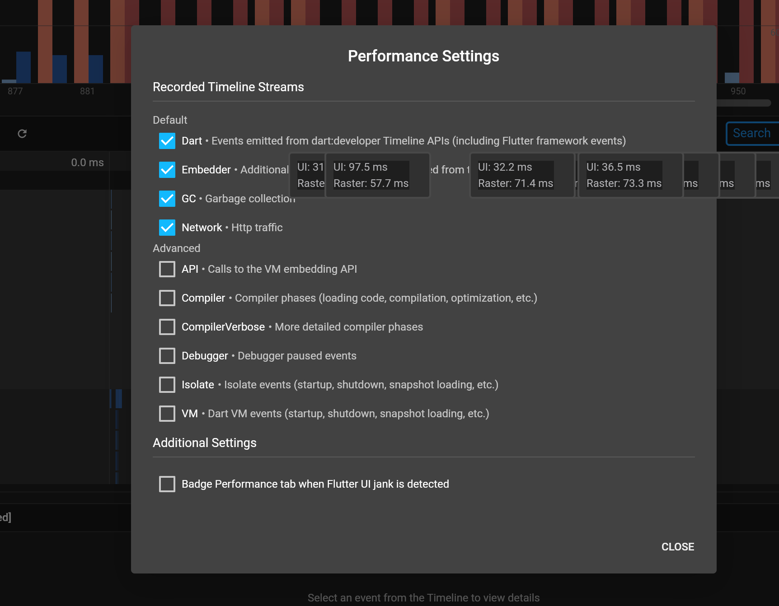Screen dimensions: 779x606
Task: Select the frame showing UI 97.5 ms
Action: tap(377, 175)
